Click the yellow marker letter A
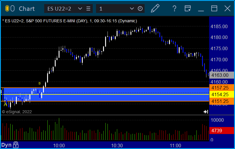This screenshot has width=235, height=149. click(x=5, y=104)
